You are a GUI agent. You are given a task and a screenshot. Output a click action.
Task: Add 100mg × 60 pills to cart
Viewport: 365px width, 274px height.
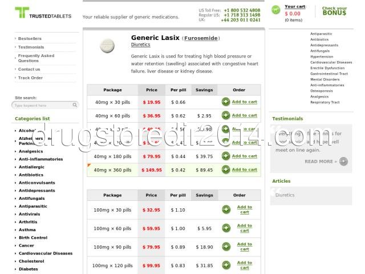tap(245, 228)
